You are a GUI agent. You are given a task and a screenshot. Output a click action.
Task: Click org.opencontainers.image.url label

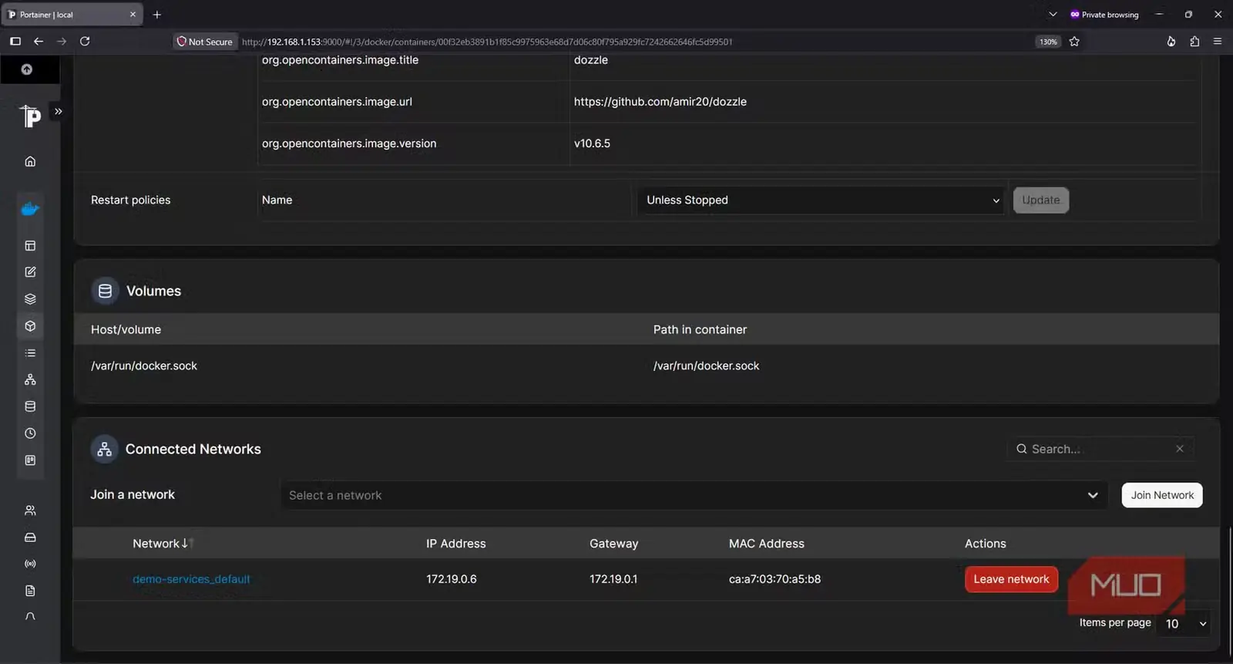click(337, 102)
